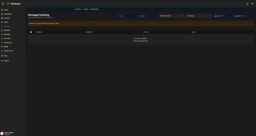Viewport: 256px width, 136px height.
Task: Open Activity log from the sidebar
Action: point(8,43)
